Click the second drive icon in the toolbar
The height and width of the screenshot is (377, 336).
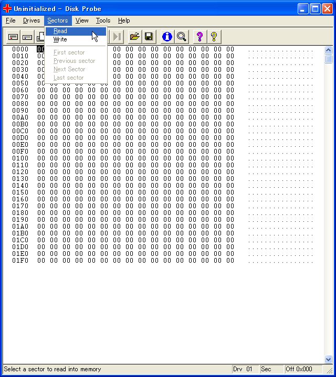27,37
